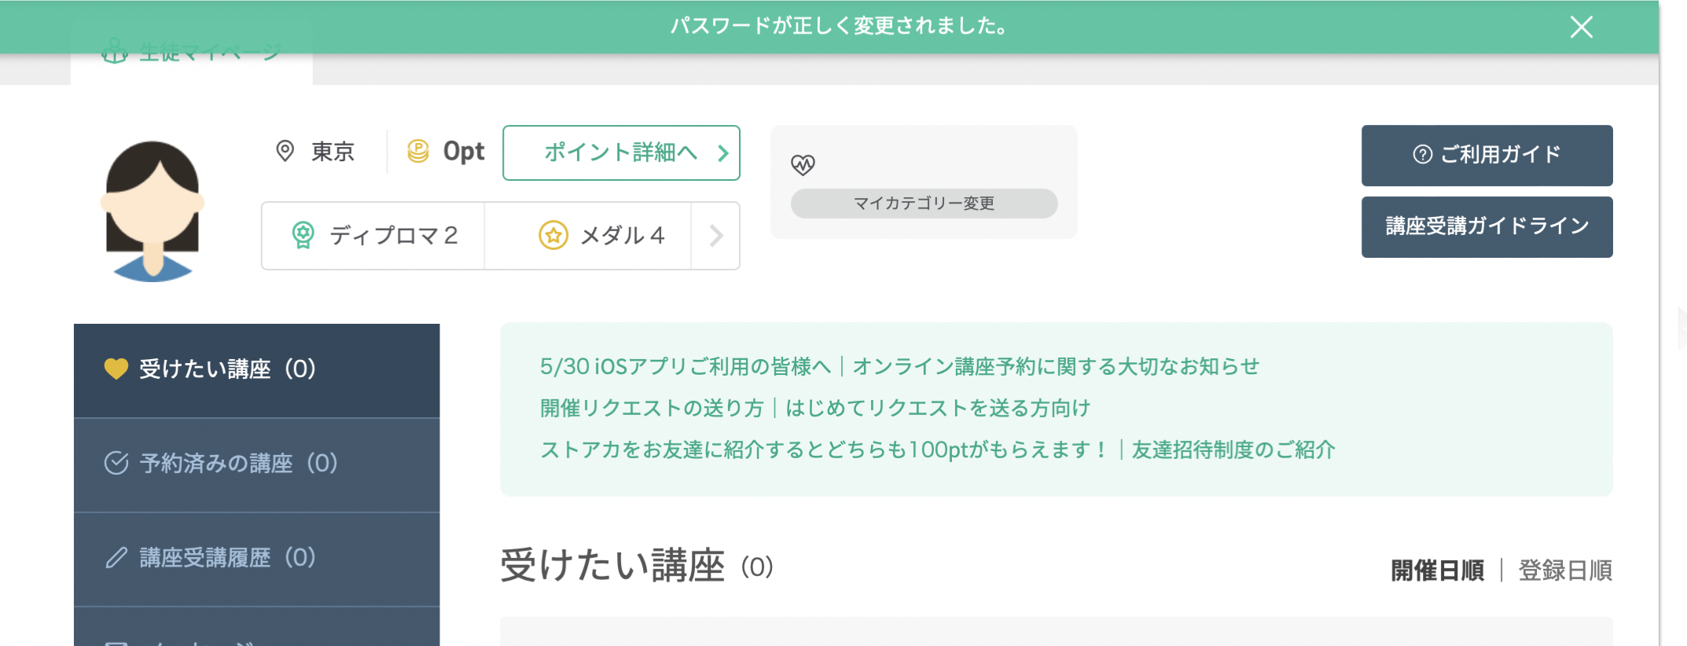Open point details via ポイント詳細へ button

(621, 152)
